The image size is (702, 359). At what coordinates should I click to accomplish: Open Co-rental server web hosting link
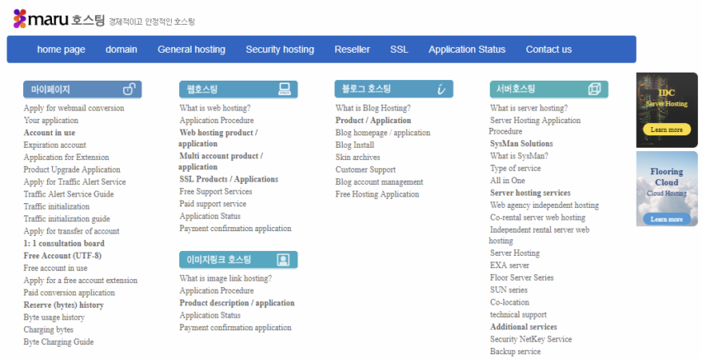[538, 217]
